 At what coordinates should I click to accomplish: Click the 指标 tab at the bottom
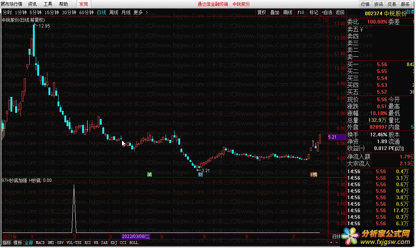click(7, 243)
